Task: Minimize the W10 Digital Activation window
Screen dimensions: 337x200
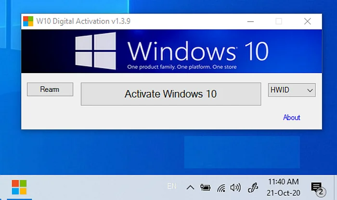Action: [x=250, y=21]
